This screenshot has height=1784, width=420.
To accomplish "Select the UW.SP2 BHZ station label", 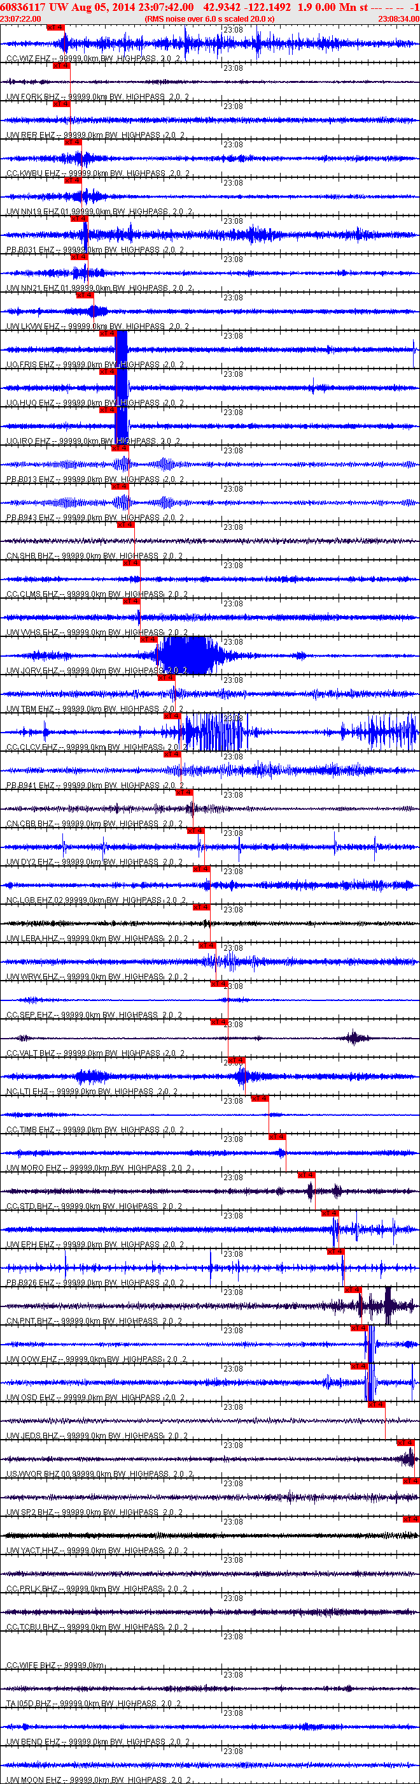I will coord(95,1512).
